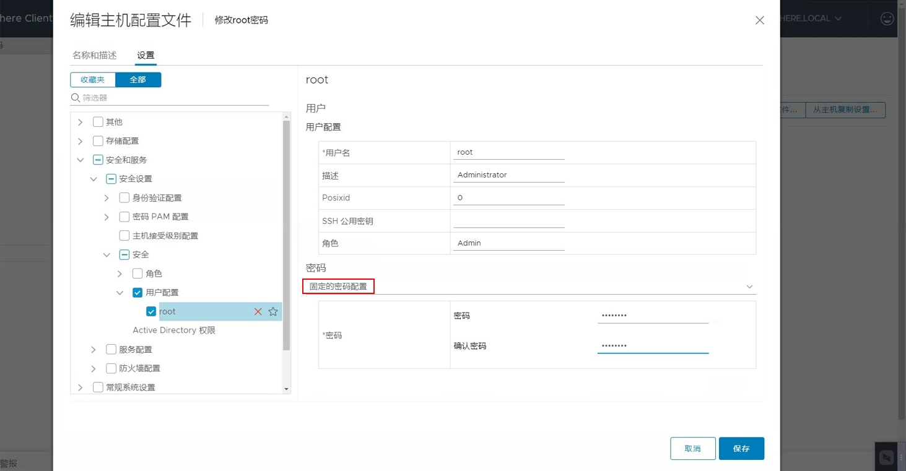Click the tree scrollbar down arrow

(286, 389)
